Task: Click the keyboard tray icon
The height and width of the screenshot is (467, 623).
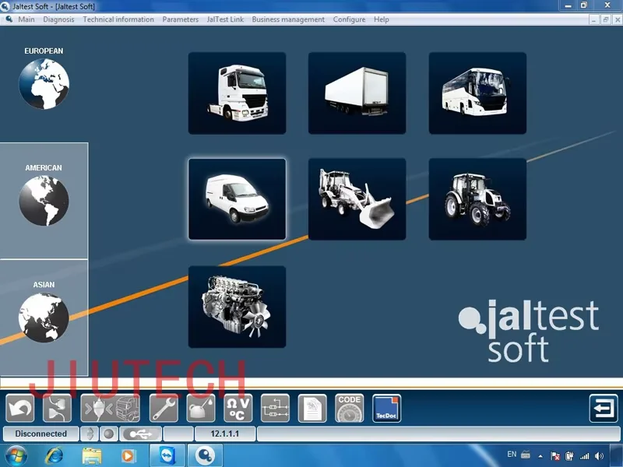Action: tap(526, 455)
